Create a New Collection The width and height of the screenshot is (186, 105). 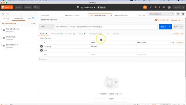9,23
